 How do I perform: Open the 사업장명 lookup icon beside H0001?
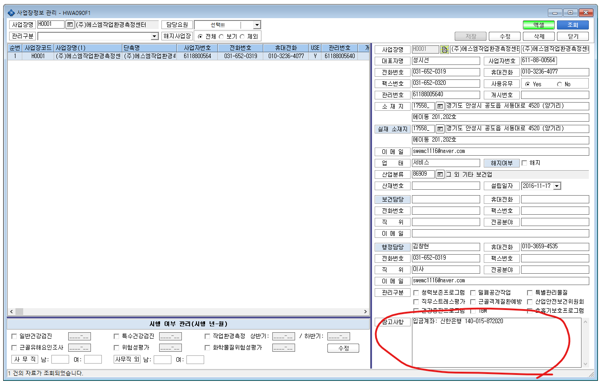tap(70, 25)
